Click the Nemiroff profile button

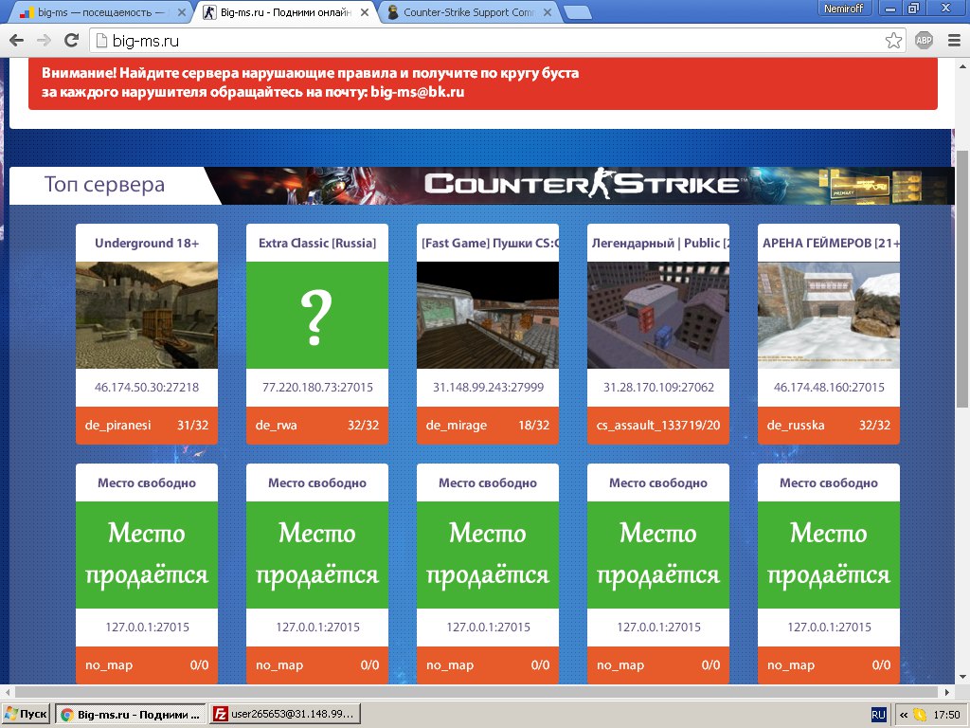tap(844, 8)
